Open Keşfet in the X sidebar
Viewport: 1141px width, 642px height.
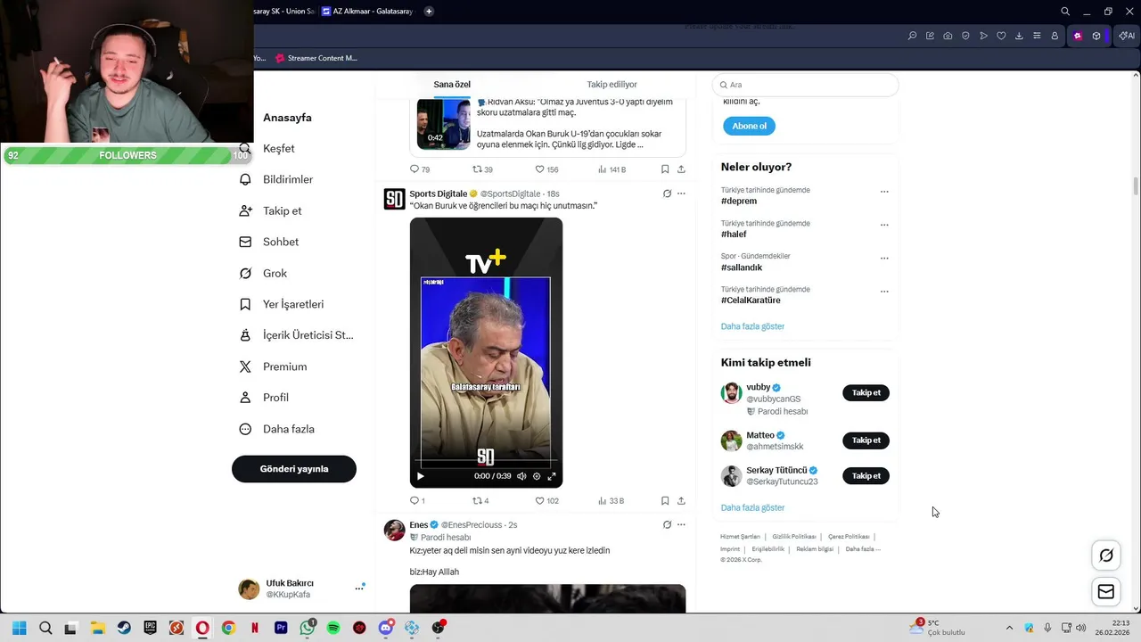[x=267, y=149]
